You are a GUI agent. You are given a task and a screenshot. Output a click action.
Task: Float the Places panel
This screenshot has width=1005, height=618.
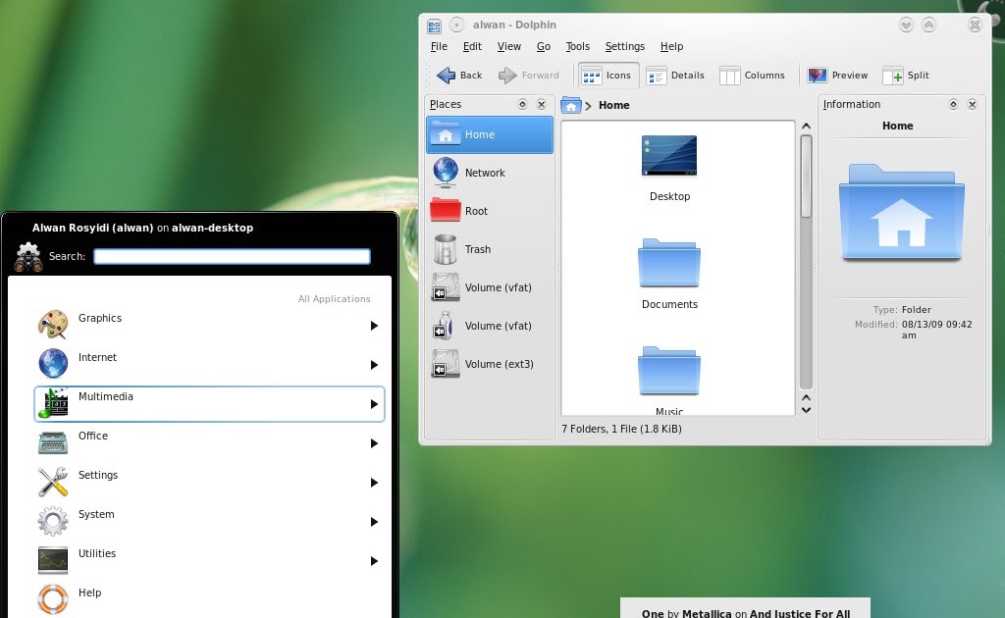click(522, 104)
